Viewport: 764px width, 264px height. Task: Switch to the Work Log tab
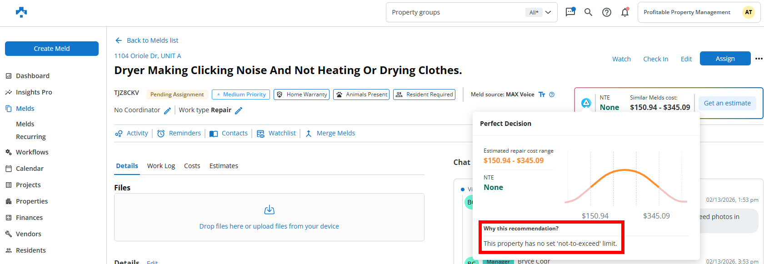click(161, 166)
